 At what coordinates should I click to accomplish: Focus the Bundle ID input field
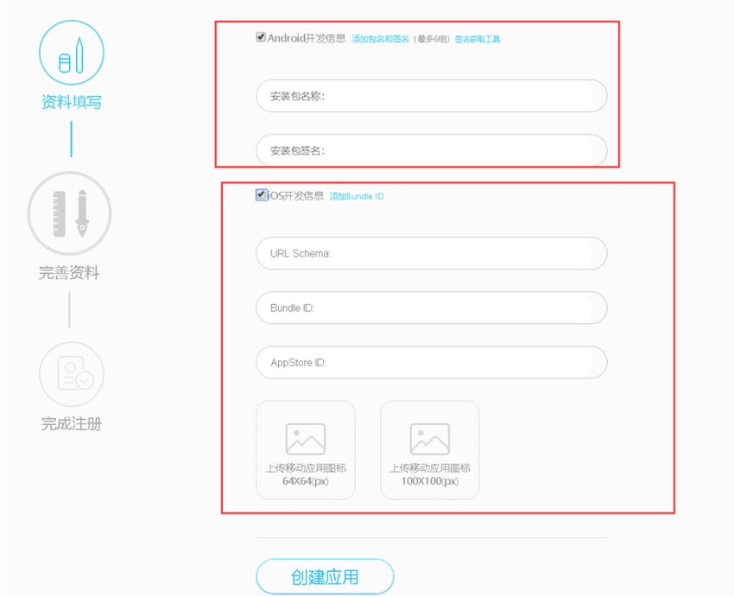pos(432,308)
